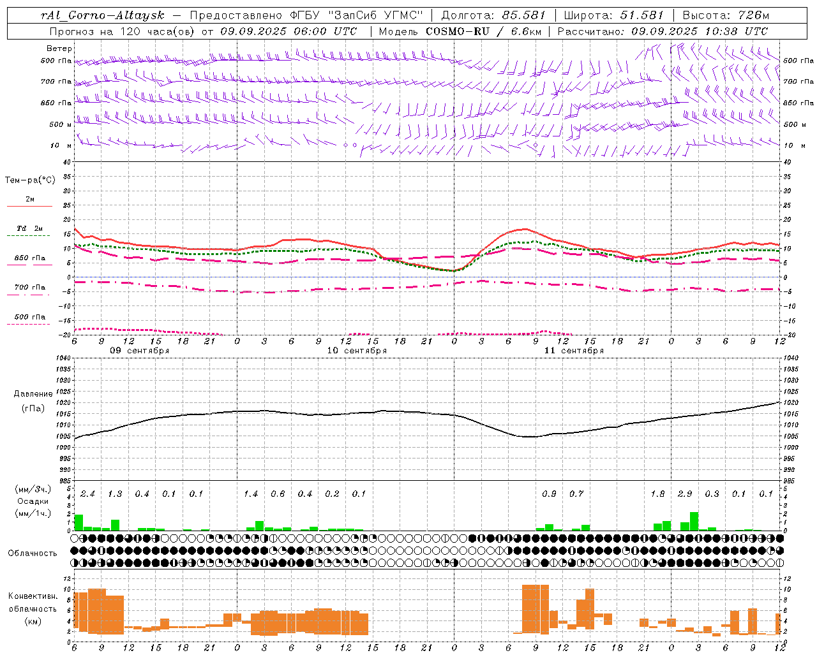The height and width of the screenshot is (653, 817).
Task: Click the Высота: 726м field
Action: click(x=726, y=16)
